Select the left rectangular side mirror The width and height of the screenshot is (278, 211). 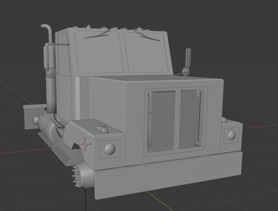pos(49,57)
